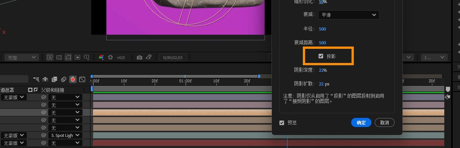460x148 pixels.
Task: Click the luma matte icon in column header
Action: tap(30, 90)
